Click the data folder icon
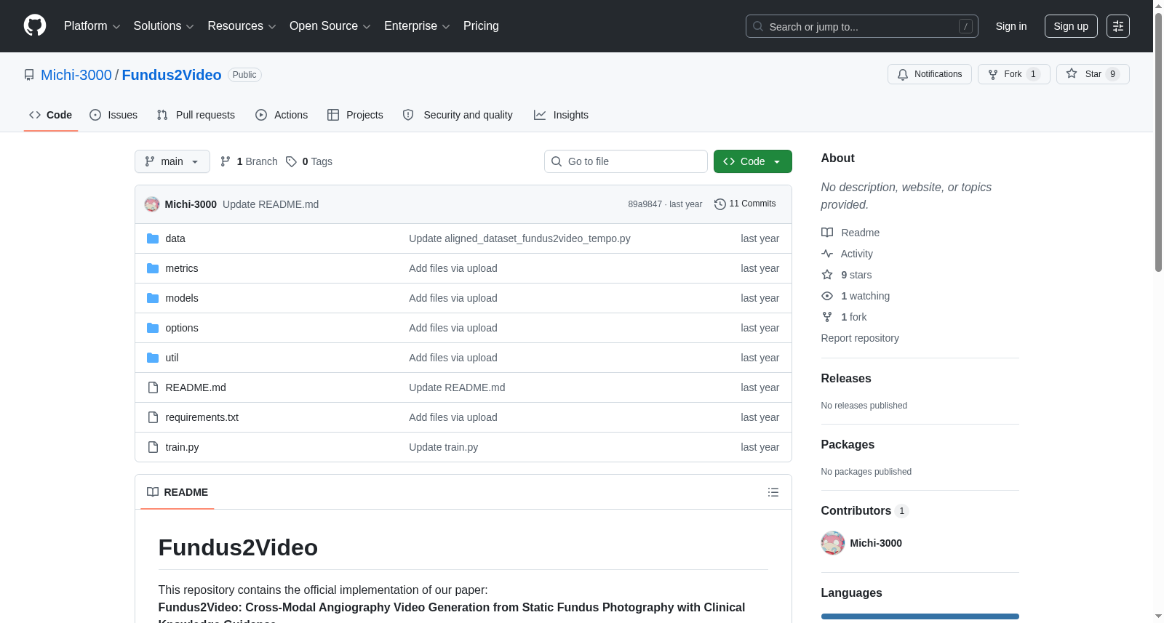The height and width of the screenshot is (623, 1164). (153, 238)
